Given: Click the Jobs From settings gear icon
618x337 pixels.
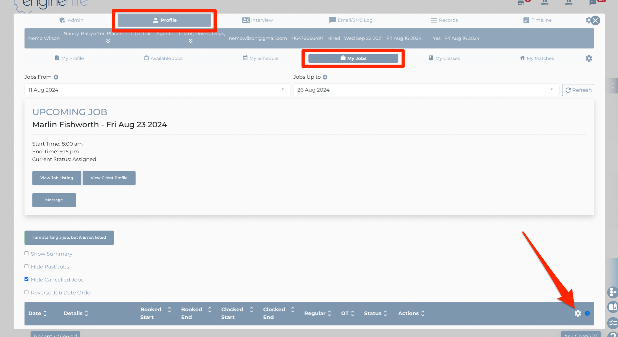Looking at the screenshot, I should pos(56,77).
